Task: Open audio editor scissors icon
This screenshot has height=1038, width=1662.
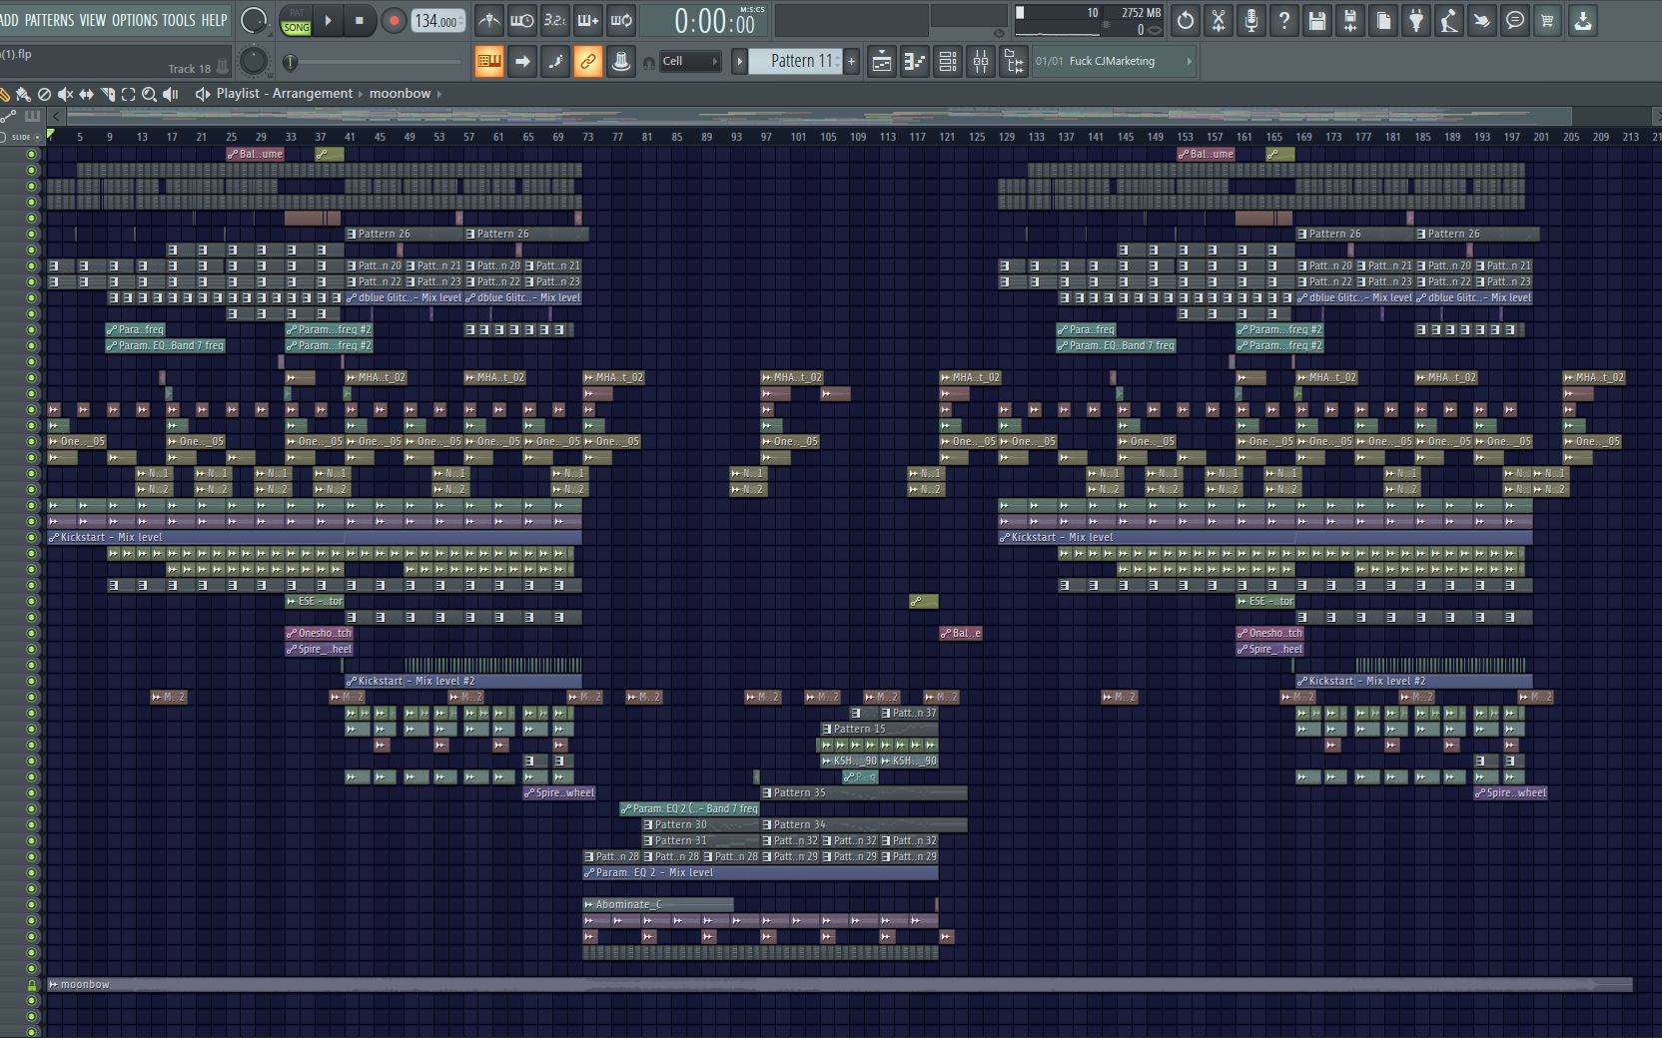Action: tap(1219, 20)
